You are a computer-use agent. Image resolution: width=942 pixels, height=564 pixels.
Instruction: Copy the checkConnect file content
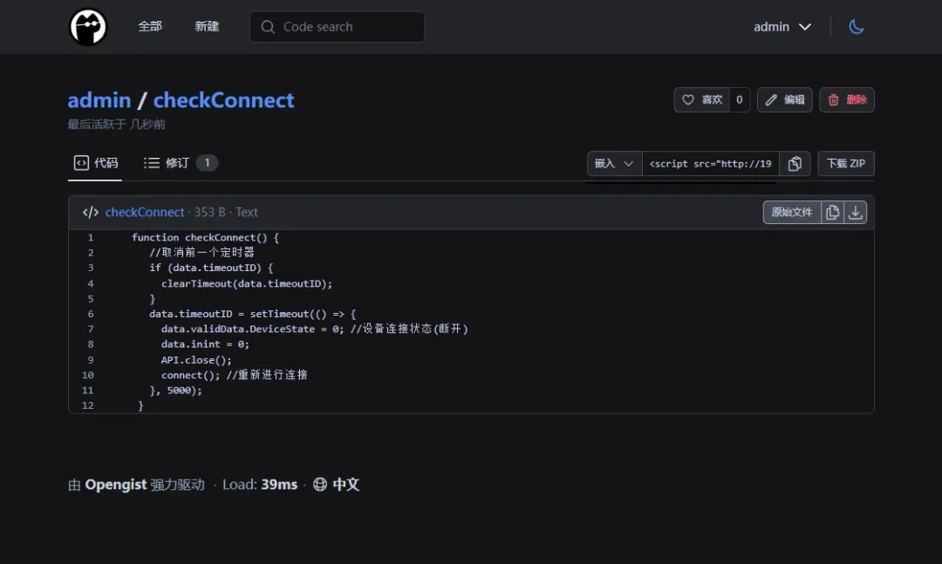click(x=833, y=212)
